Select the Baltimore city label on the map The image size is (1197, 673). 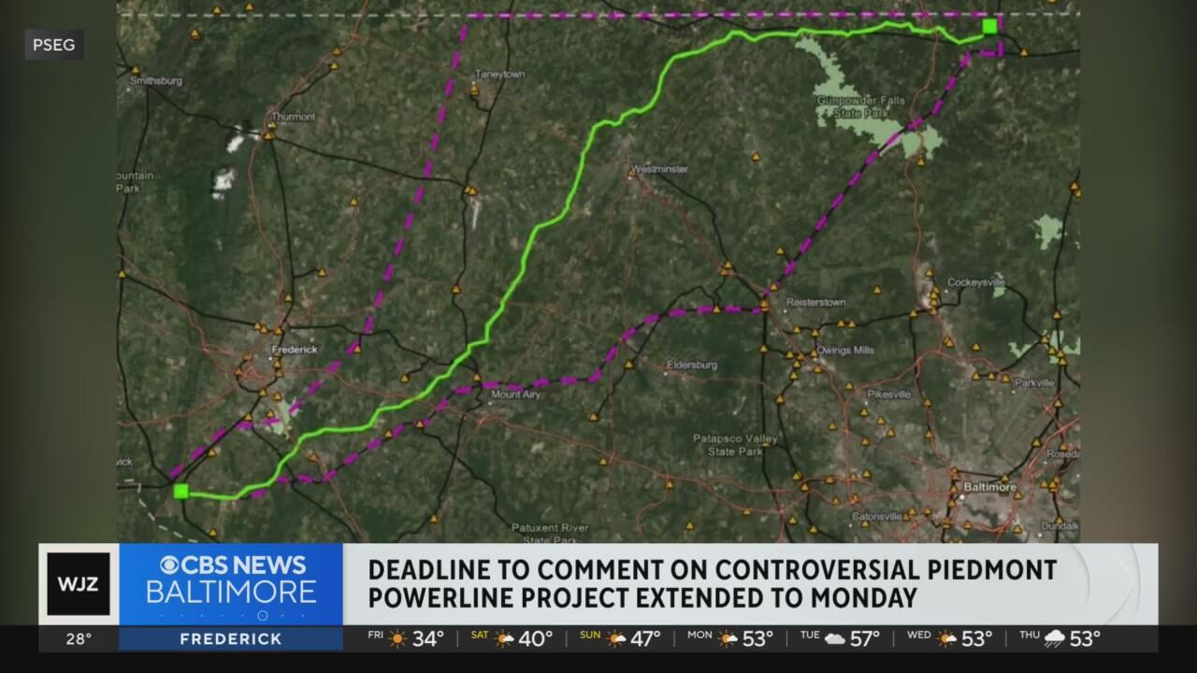pyautogui.click(x=989, y=487)
